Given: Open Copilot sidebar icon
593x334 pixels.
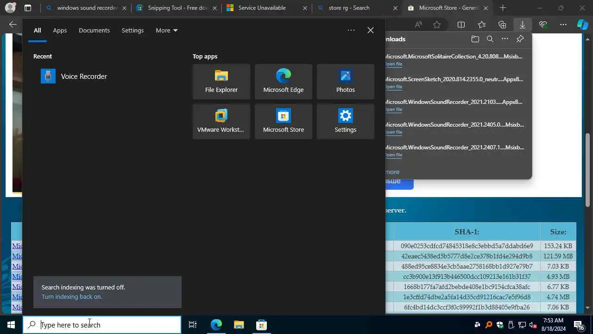Looking at the screenshot, I should [583, 25].
